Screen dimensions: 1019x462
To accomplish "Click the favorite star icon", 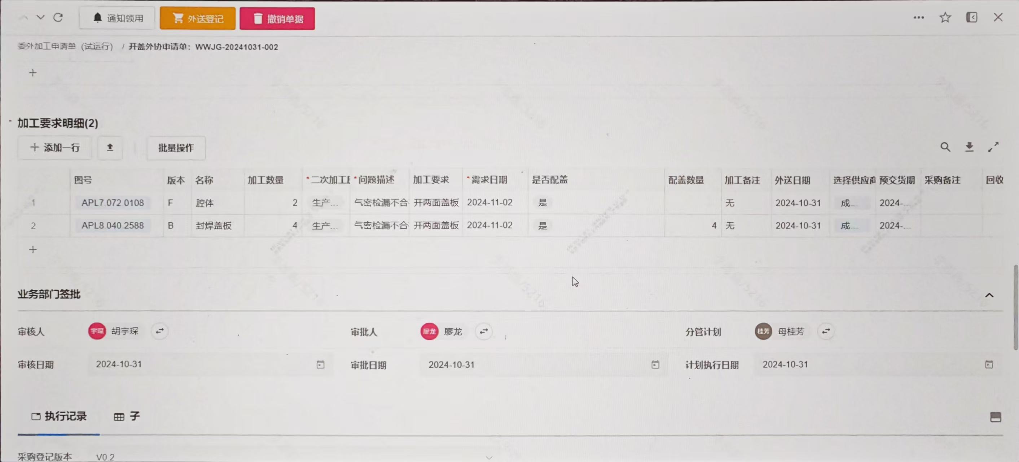I will pos(945,17).
